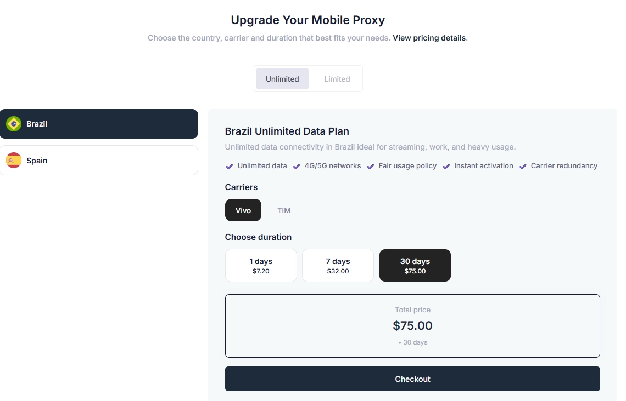Choose the 1 days $7.20 duration
The image size is (626, 401).
261,266
